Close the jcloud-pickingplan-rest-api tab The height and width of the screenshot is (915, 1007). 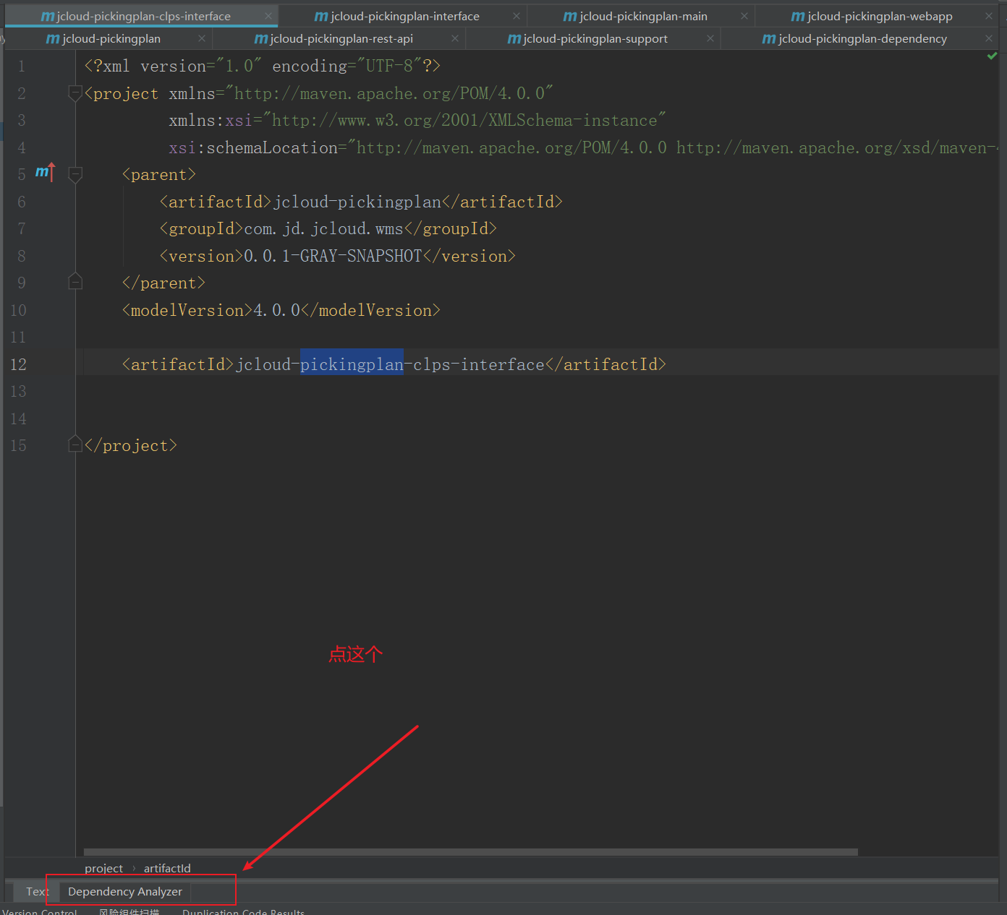click(454, 38)
